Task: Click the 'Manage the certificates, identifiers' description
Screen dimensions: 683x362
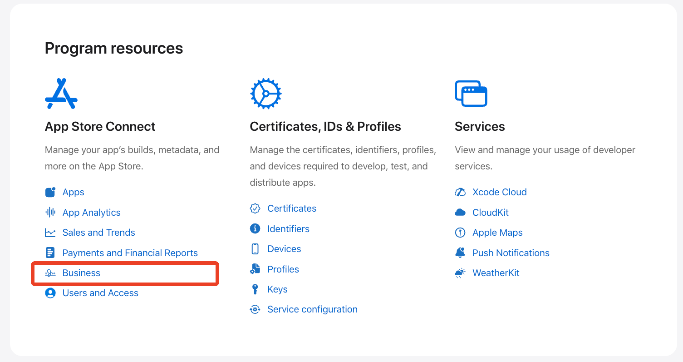Action: tap(343, 166)
